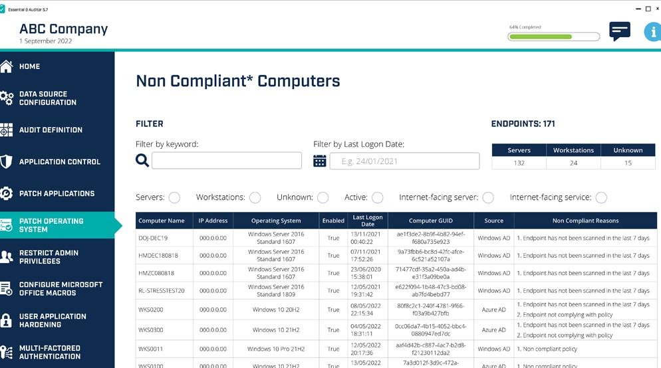Select the Internet-facing server filter
The height and width of the screenshot is (368, 661).
488,197
